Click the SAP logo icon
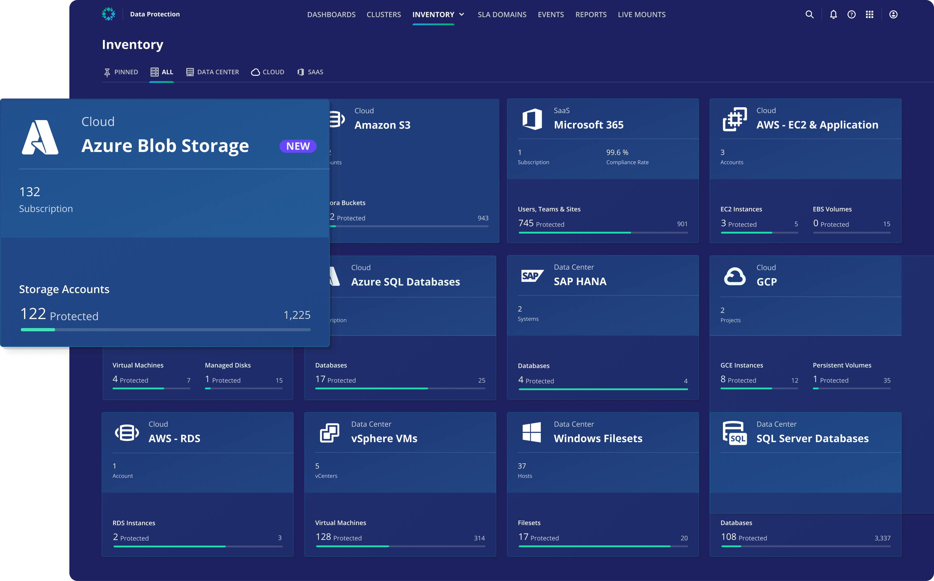This screenshot has height=581, width=934. coord(532,276)
